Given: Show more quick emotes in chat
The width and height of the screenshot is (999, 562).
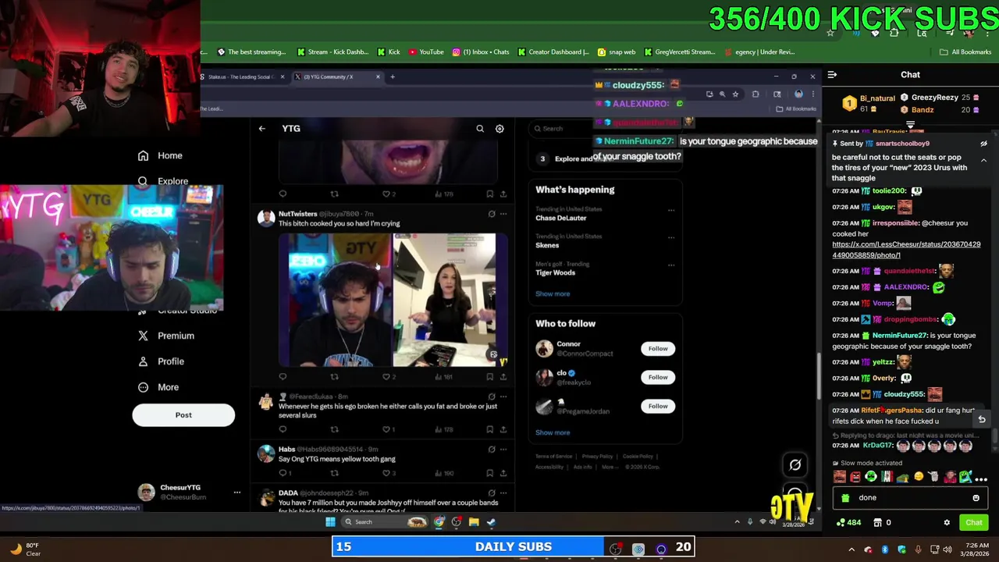Looking at the screenshot, I should pos(981,478).
